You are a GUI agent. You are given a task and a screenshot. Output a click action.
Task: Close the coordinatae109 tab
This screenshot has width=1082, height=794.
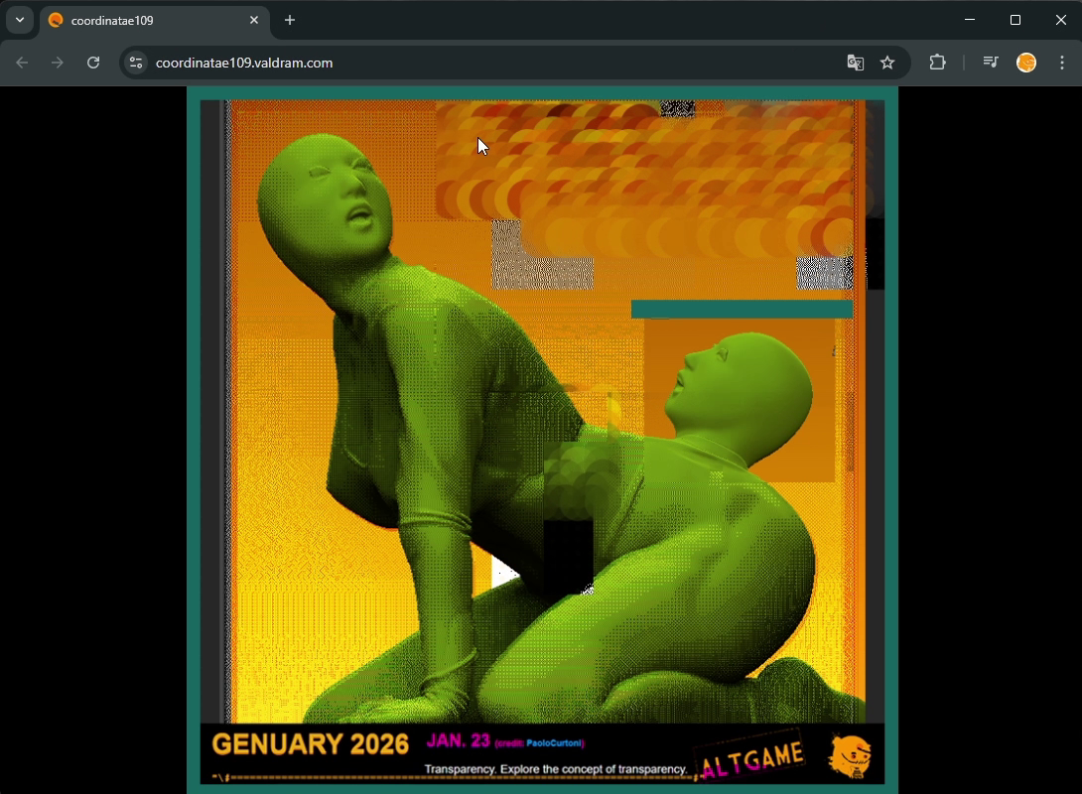coord(254,20)
